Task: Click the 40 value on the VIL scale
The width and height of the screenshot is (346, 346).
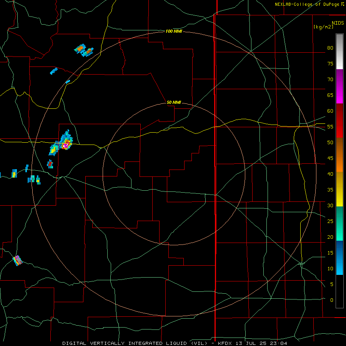Action: click(330, 174)
